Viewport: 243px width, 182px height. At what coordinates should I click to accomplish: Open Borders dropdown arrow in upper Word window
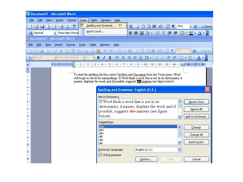tap(187, 33)
